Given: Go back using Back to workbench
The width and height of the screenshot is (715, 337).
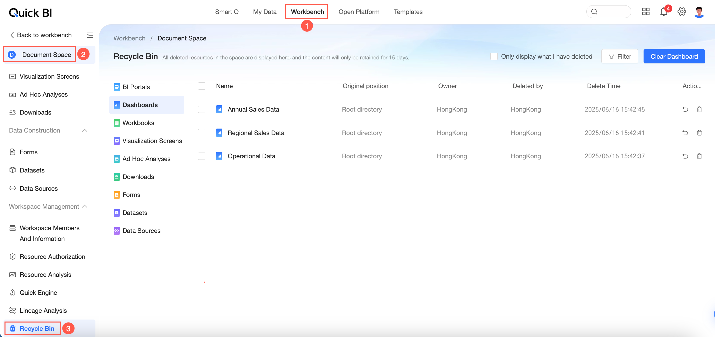Looking at the screenshot, I should click(x=40, y=35).
